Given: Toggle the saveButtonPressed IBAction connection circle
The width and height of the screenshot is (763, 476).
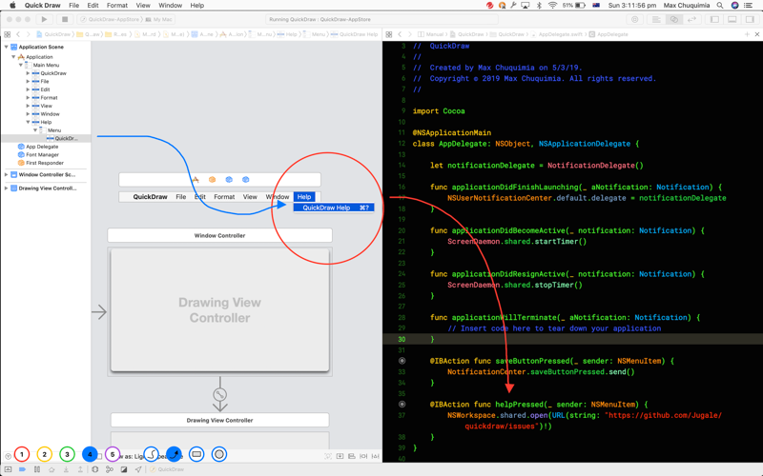Looking at the screenshot, I should tap(402, 361).
